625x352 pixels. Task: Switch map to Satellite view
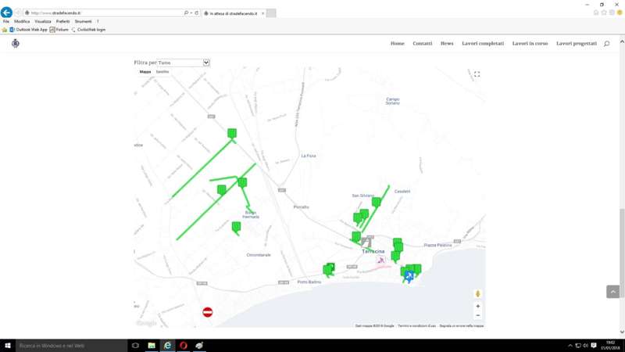(162, 72)
